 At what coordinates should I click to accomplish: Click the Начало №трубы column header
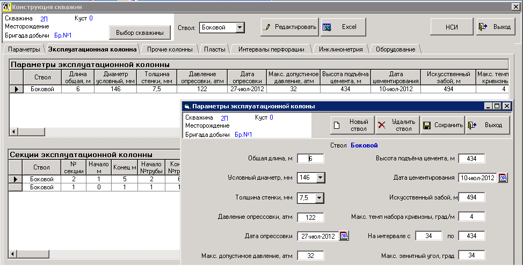pyautogui.click(x=151, y=167)
